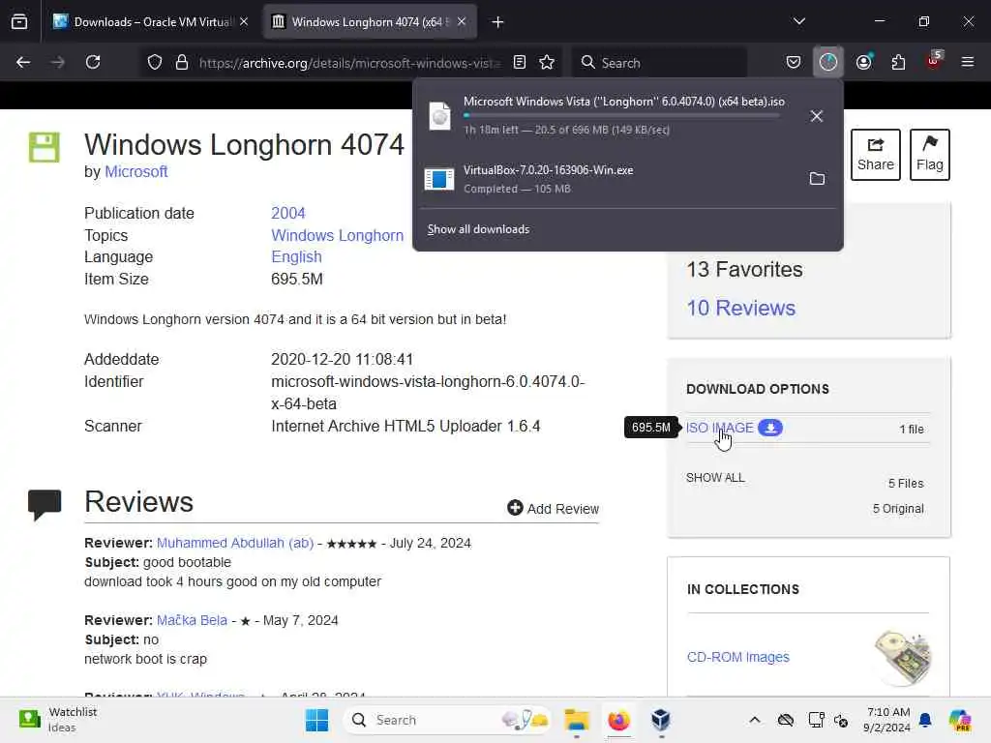Screen dimensions: 991x743
Task: Open the English language link
Action: click(296, 257)
